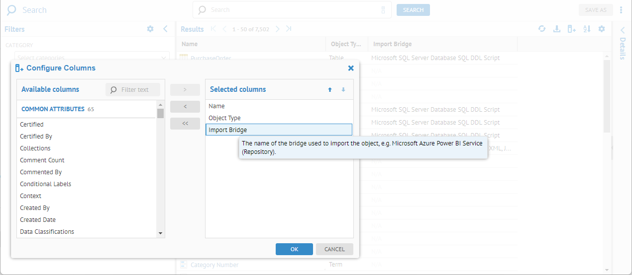Image resolution: width=632 pixels, height=275 pixels.
Task: Open the three-dot more options menu
Action: pyautogui.click(x=621, y=10)
